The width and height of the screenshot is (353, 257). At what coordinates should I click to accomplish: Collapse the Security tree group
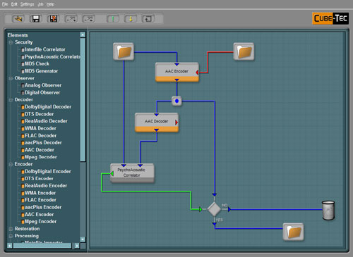(11, 42)
